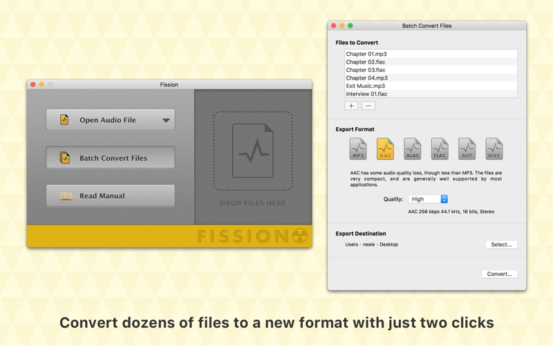Viewport: 553px width, 346px height.
Task: Select Exit Music.mp3 in the list
Action: coord(431,86)
